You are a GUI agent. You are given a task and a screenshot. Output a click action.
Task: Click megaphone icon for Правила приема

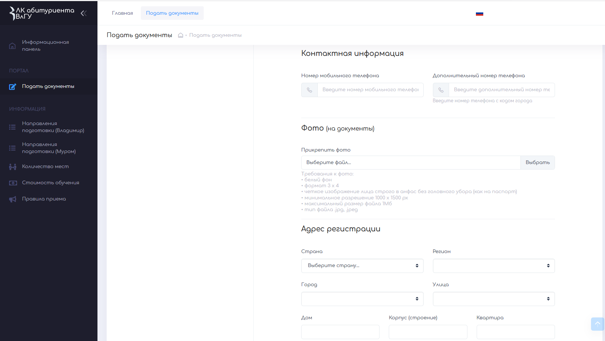(13, 199)
